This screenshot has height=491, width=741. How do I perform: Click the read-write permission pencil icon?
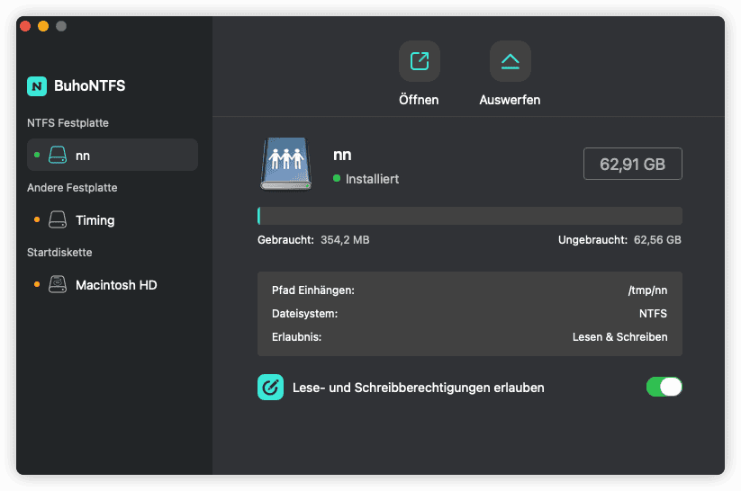(x=270, y=387)
